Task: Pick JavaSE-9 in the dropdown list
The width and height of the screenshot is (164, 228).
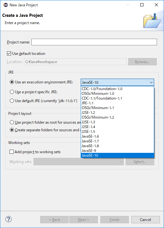Action: 117,151
